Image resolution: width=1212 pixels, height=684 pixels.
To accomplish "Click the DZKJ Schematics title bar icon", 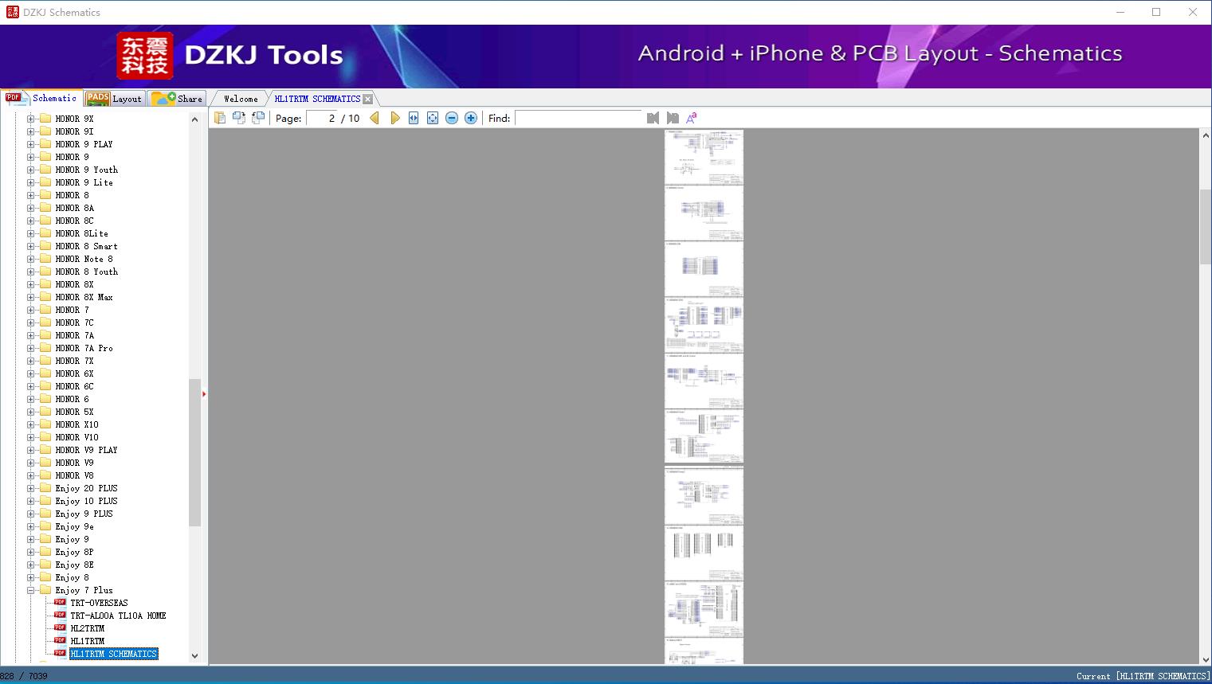I will (12, 12).
